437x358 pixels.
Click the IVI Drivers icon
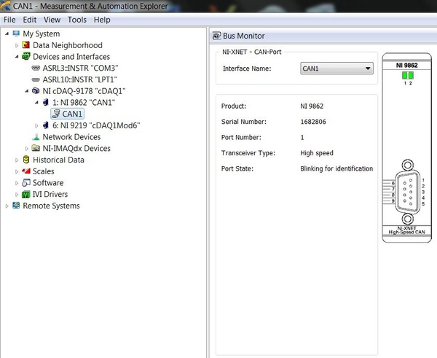point(26,194)
